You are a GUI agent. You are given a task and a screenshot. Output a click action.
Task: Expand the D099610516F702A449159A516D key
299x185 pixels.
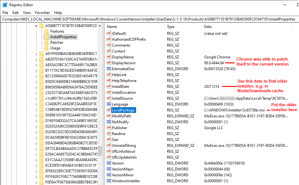[36, 115]
